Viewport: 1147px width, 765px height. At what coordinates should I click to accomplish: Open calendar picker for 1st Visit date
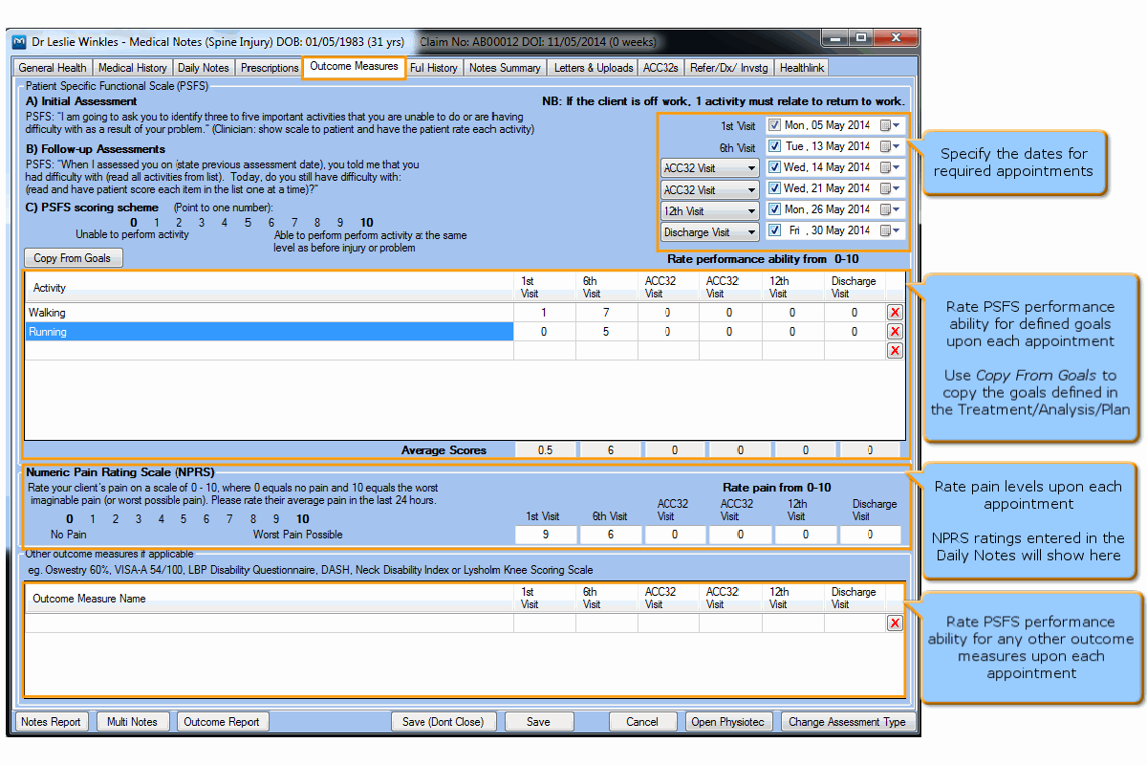tap(890, 125)
